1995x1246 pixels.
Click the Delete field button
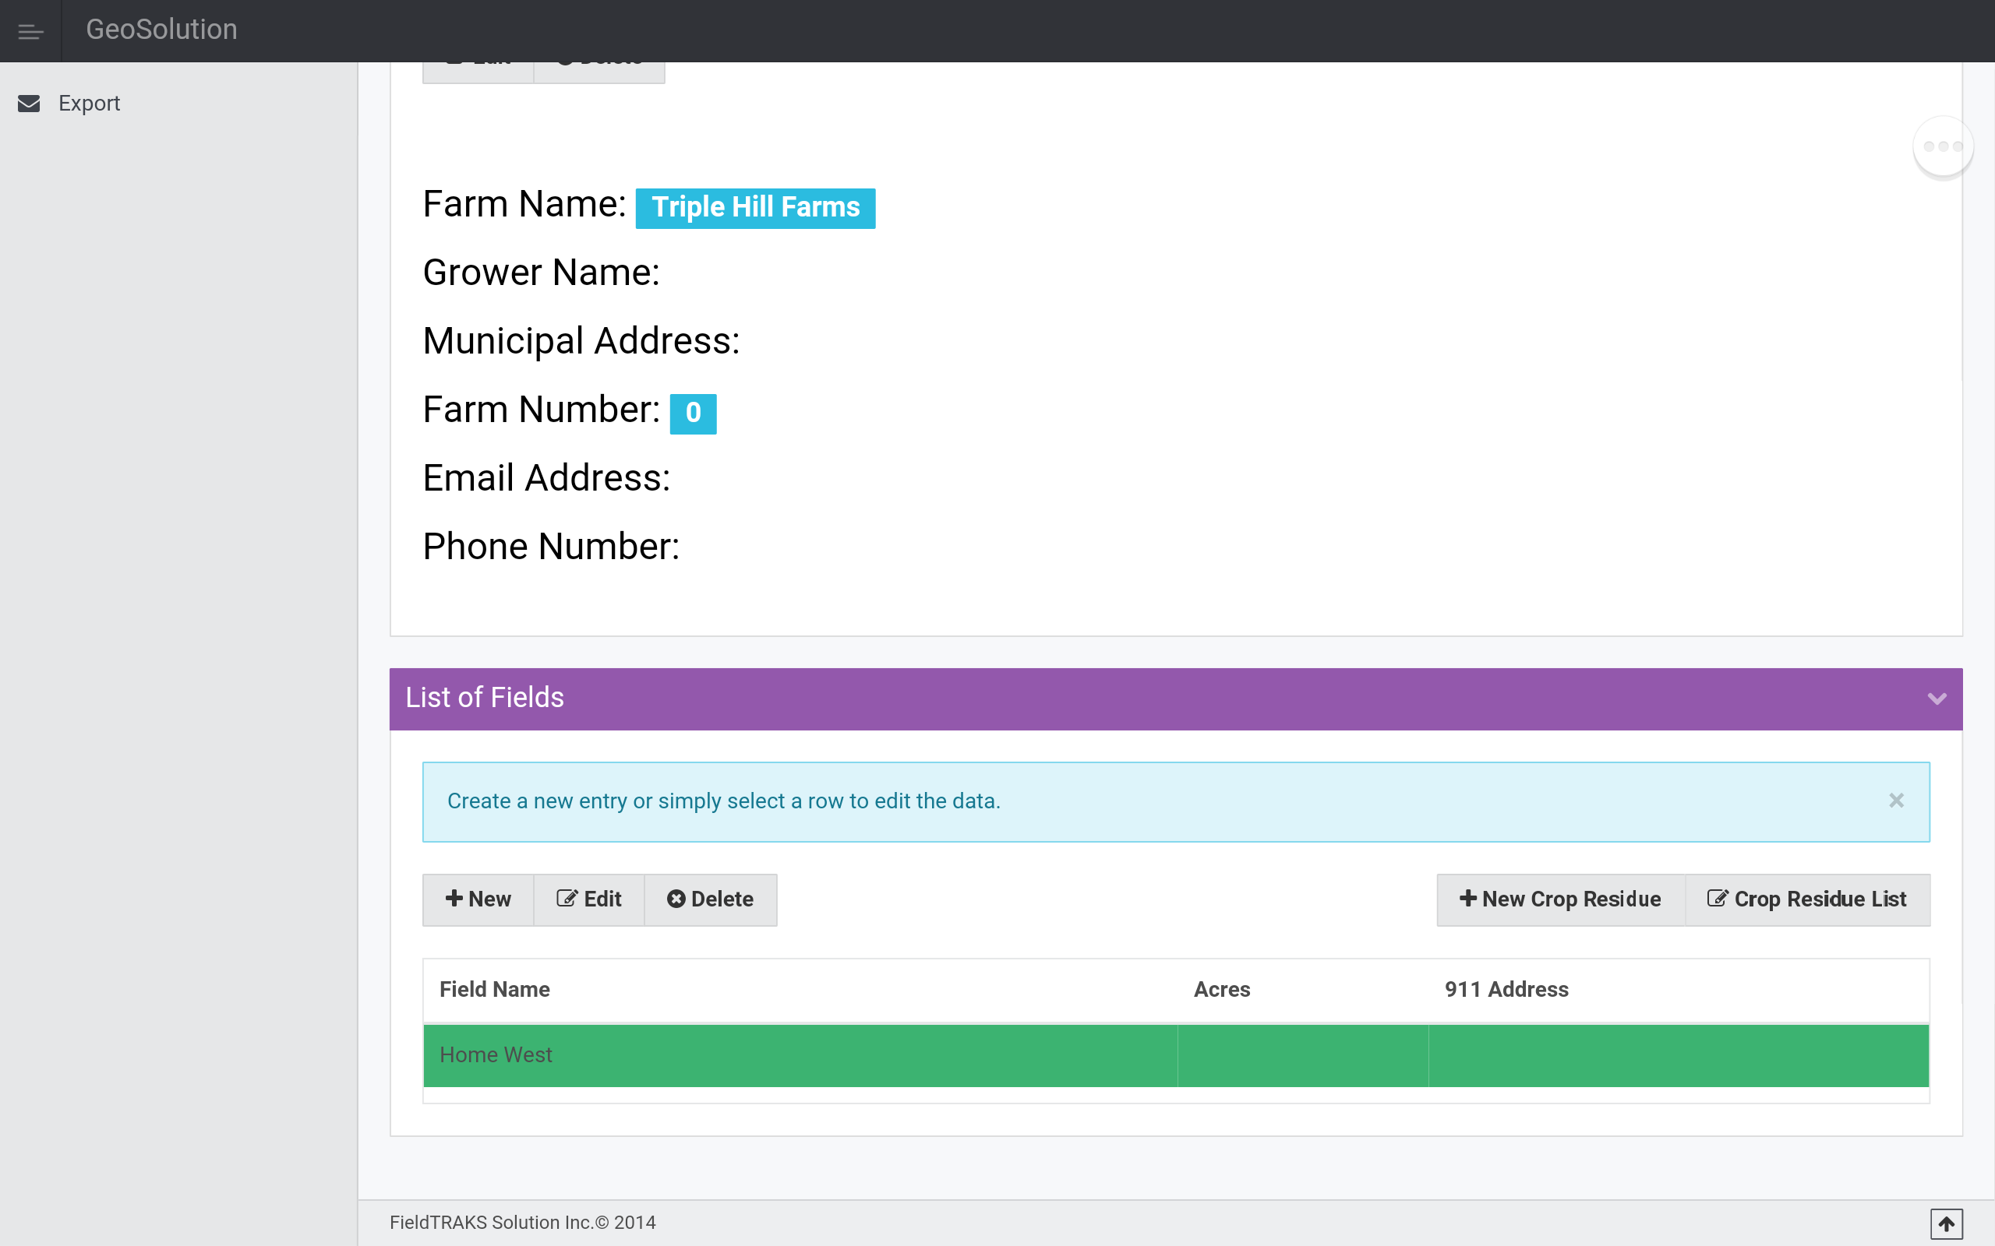(x=710, y=899)
